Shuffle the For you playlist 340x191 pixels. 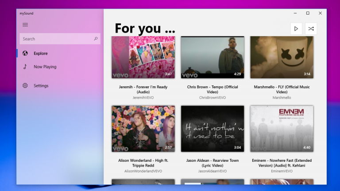[x=311, y=29]
